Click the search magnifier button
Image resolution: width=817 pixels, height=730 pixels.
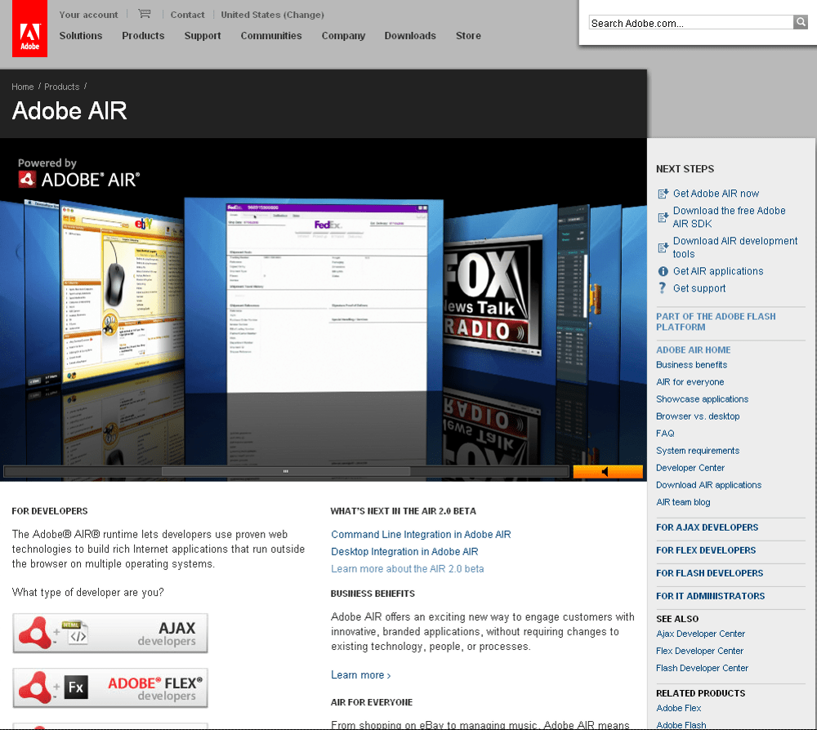click(x=801, y=22)
